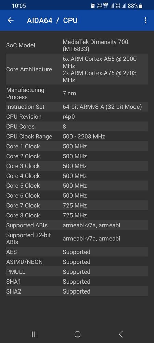Tap the ASIMD/NEON Supported entry
The width and height of the screenshot is (154, 343).
click(77, 262)
